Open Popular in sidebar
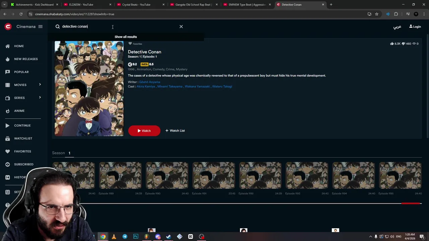The height and width of the screenshot is (241, 429). 21,72
